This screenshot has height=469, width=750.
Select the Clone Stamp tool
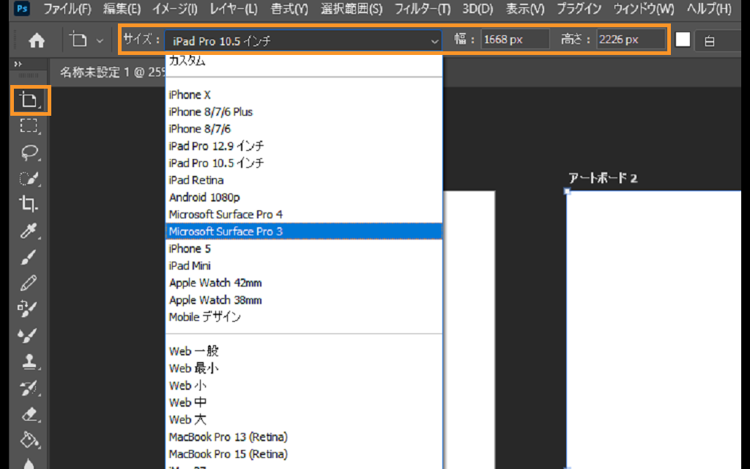(29, 361)
